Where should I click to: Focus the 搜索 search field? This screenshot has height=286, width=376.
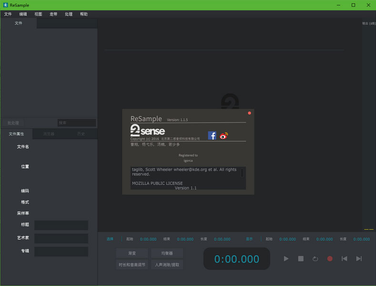click(77, 123)
